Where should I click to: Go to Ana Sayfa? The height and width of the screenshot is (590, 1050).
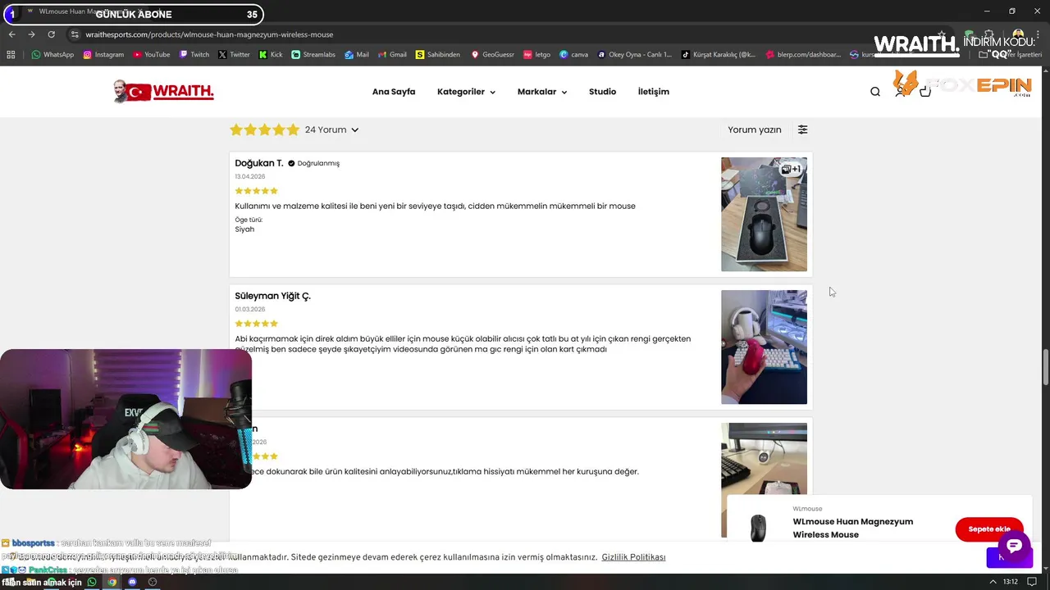(x=394, y=92)
